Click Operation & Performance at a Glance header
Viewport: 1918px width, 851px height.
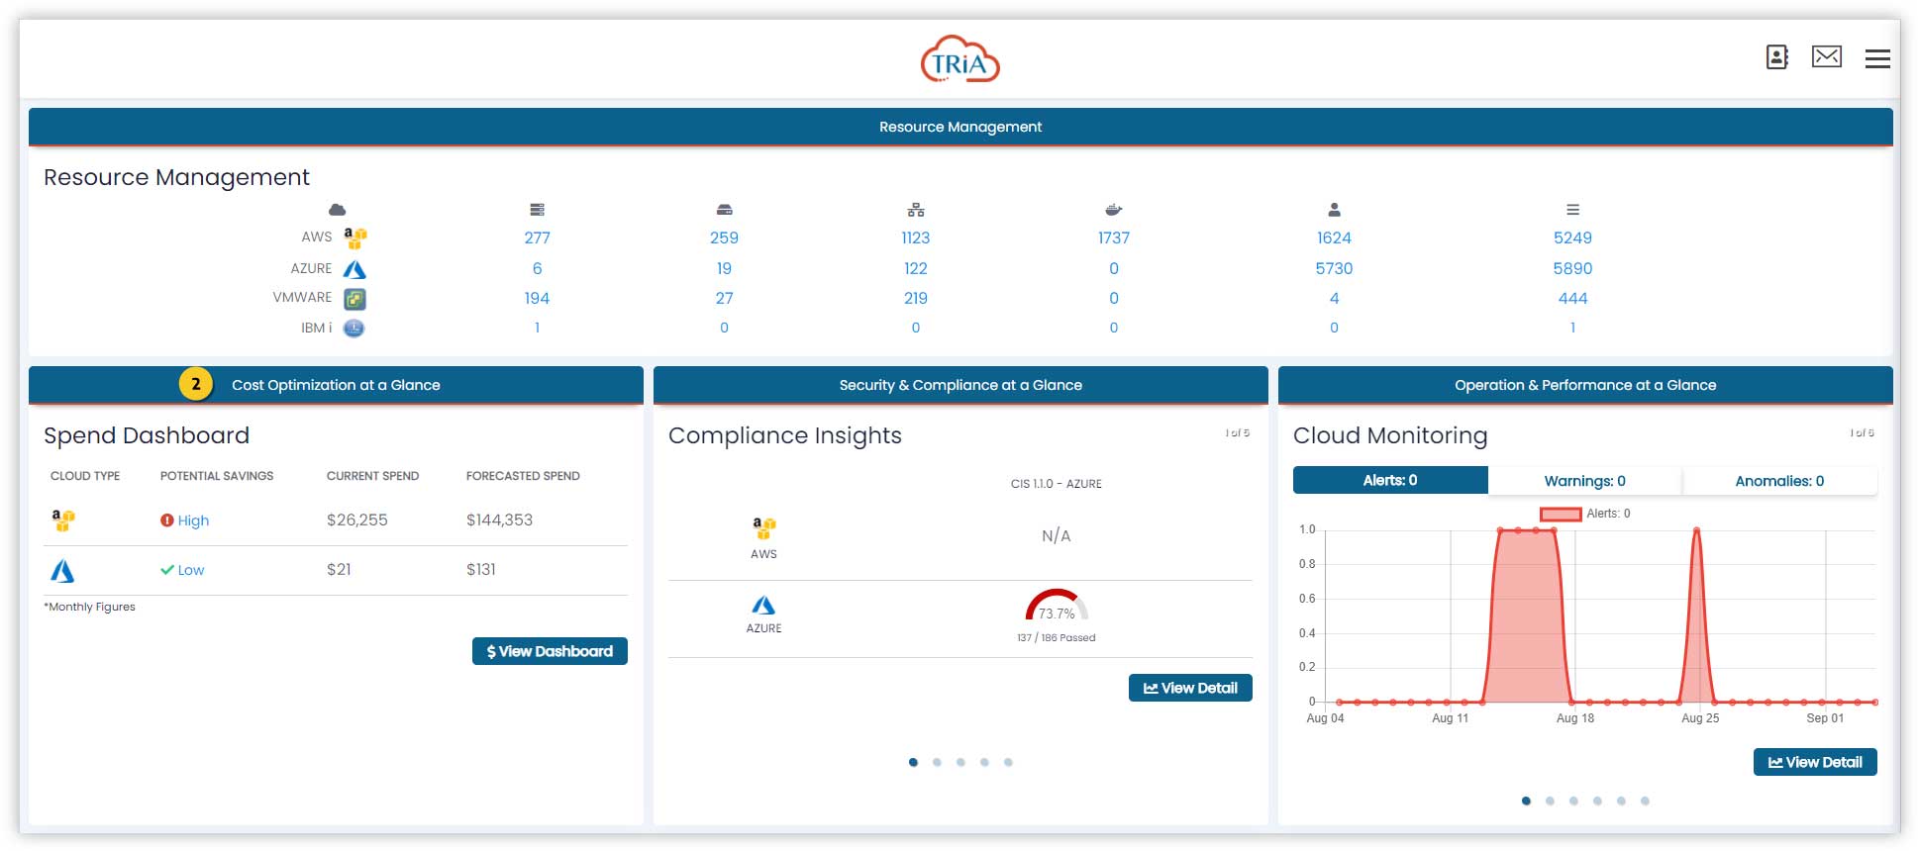[1585, 385]
